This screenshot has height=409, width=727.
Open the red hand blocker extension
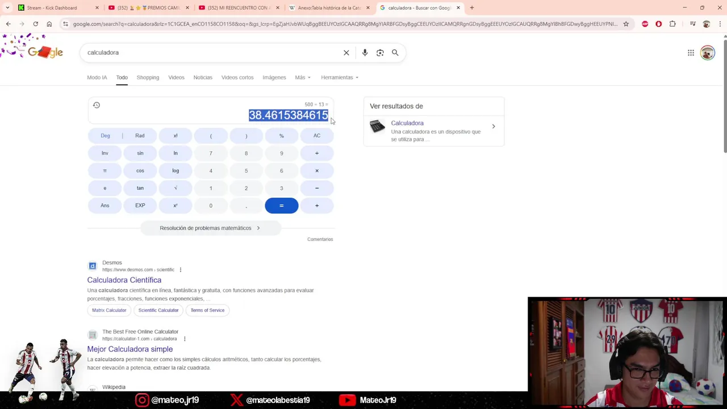pyautogui.click(x=659, y=24)
